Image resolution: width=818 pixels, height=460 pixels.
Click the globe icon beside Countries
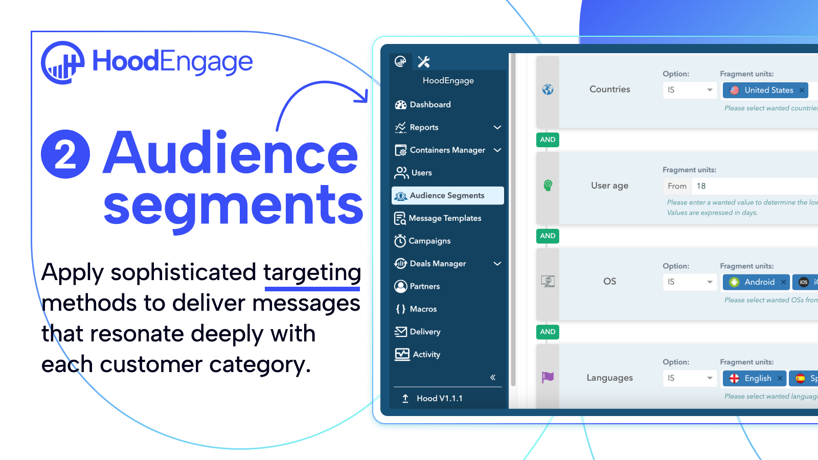click(547, 89)
